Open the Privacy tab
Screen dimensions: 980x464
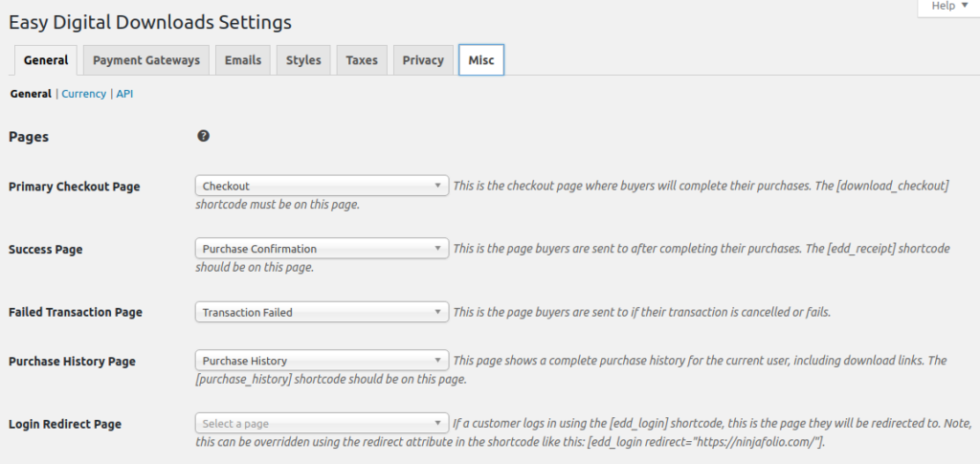[423, 60]
